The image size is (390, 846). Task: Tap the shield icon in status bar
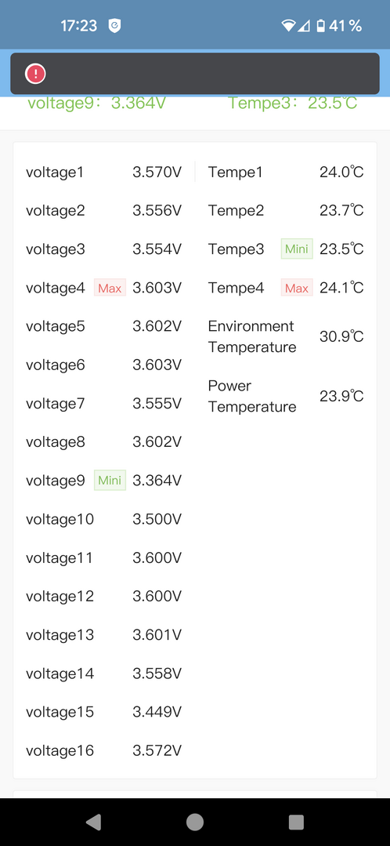114,25
